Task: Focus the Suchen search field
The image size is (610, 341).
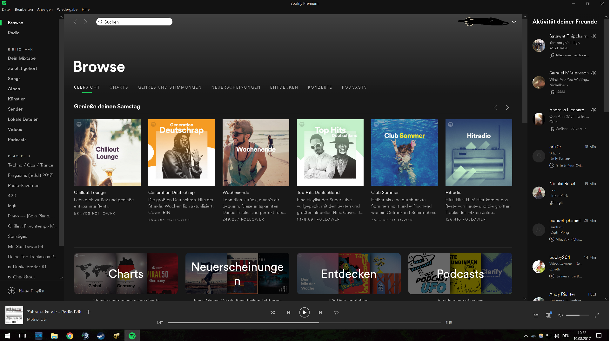Action: pos(134,22)
